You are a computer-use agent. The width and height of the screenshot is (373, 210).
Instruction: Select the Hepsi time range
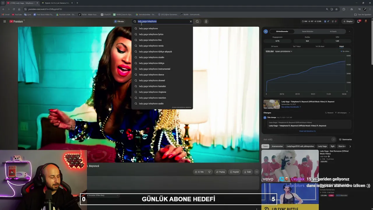point(342,46)
